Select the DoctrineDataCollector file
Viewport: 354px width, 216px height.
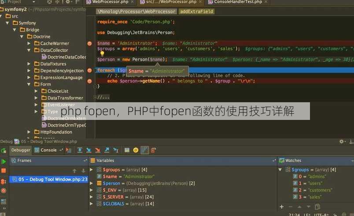click(64, 57)
